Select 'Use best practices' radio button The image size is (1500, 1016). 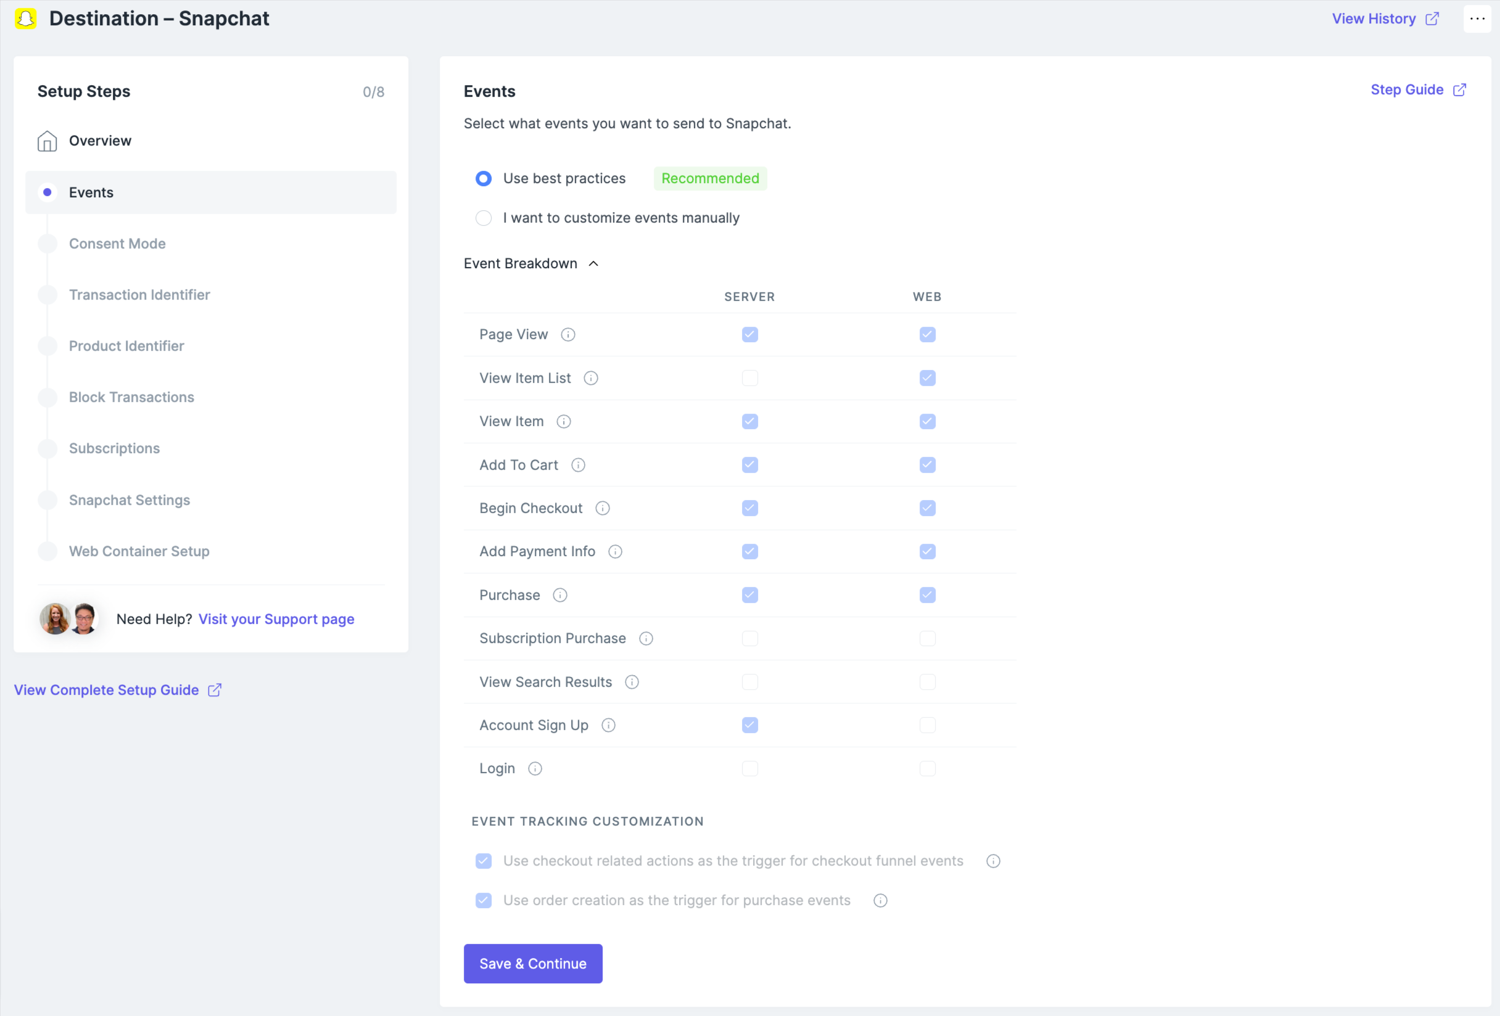coord(484,179)
